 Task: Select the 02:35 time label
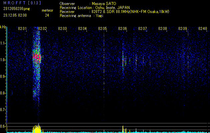(x=102, y=29)
